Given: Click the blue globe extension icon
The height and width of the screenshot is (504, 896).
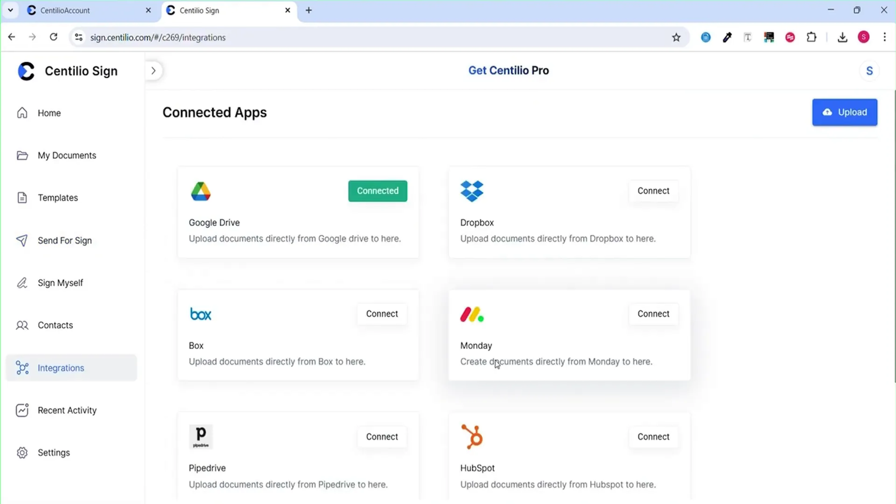Looking at the screenshot, I should [706, 38].
